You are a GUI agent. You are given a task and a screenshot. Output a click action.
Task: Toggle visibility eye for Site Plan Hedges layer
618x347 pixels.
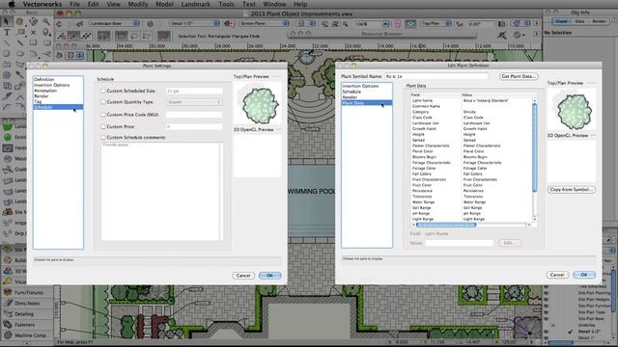[547, 300]
